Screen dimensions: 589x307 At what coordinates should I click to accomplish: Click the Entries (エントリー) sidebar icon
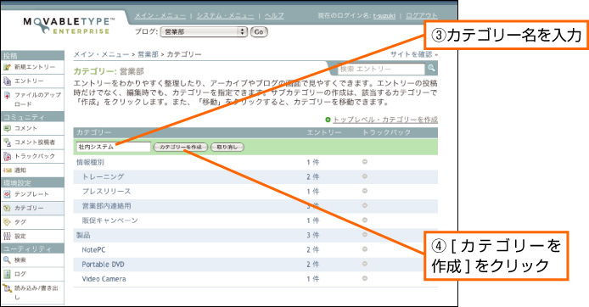pyautogui.click(x=7, y=81)
